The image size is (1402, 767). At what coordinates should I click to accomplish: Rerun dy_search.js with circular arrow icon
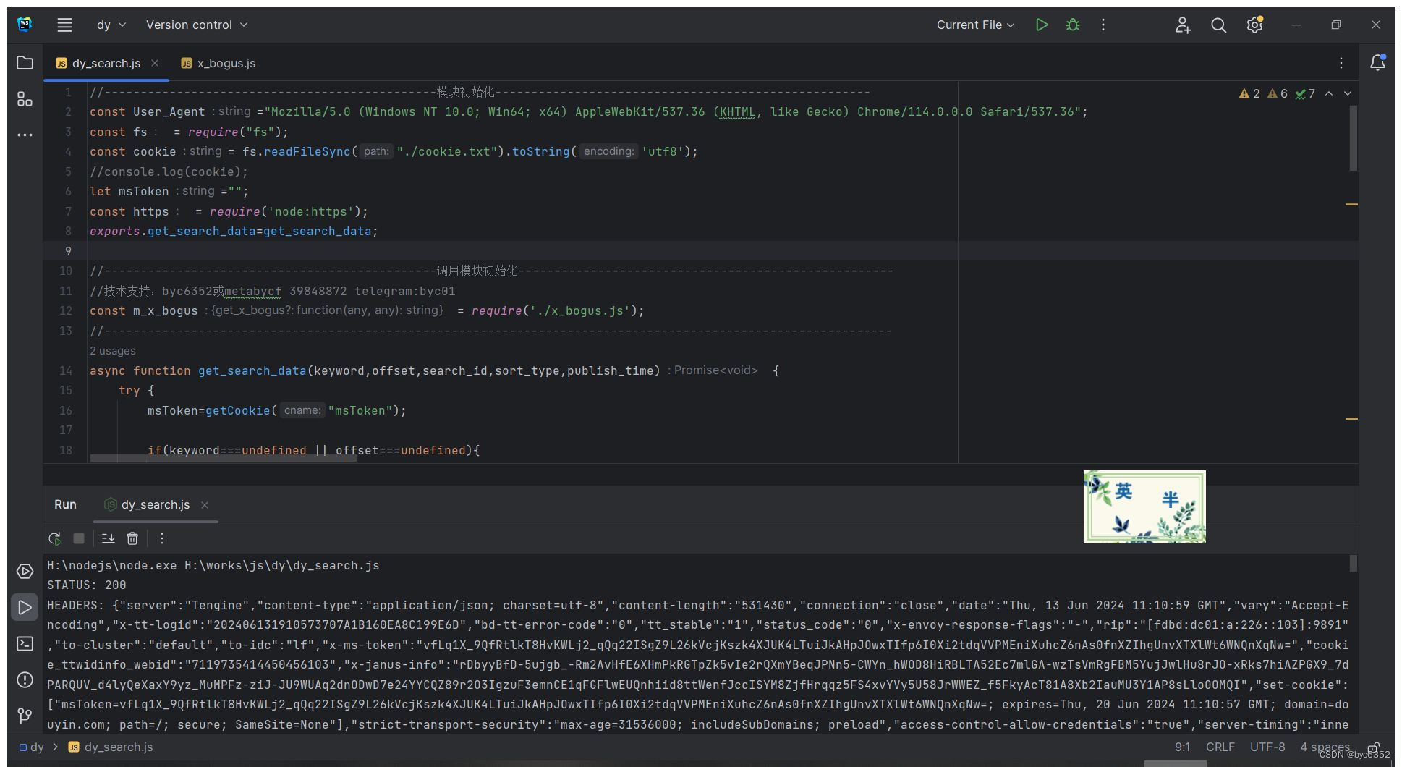[x=54, y=538]
